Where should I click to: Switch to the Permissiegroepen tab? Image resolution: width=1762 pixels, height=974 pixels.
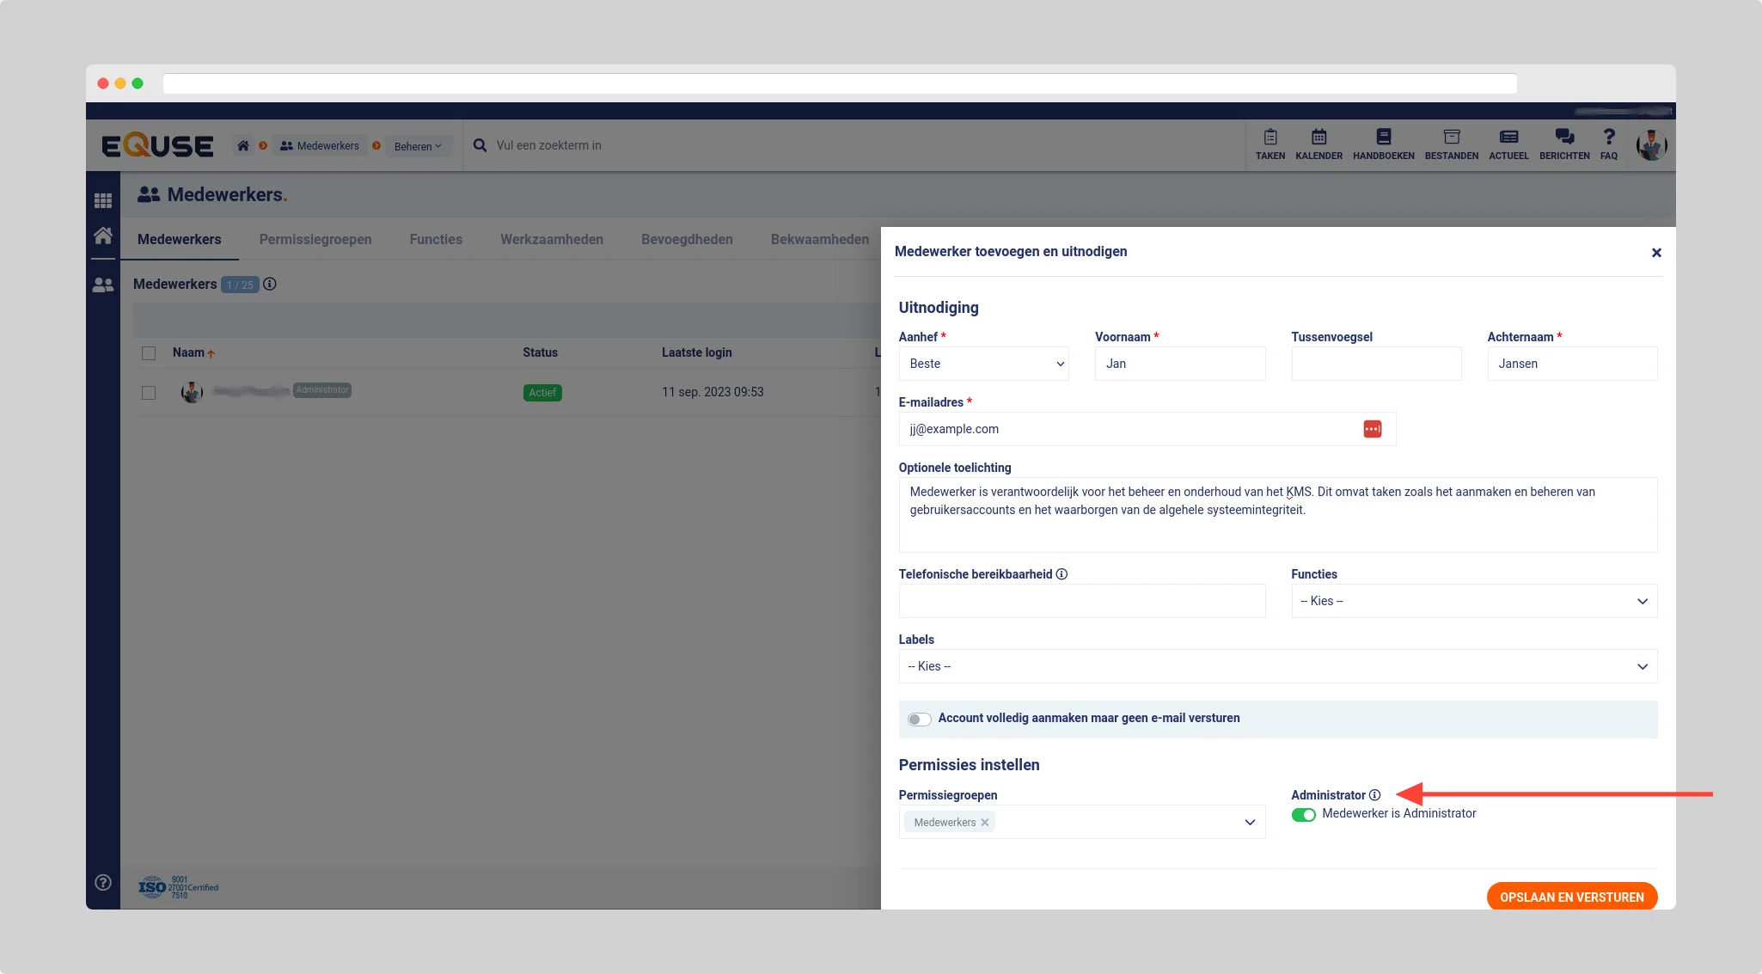click(x=315, y=240)
